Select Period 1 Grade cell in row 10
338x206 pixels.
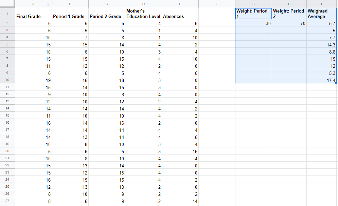point(70,80)
